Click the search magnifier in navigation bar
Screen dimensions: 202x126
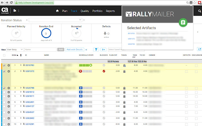[x=199, y=11]
